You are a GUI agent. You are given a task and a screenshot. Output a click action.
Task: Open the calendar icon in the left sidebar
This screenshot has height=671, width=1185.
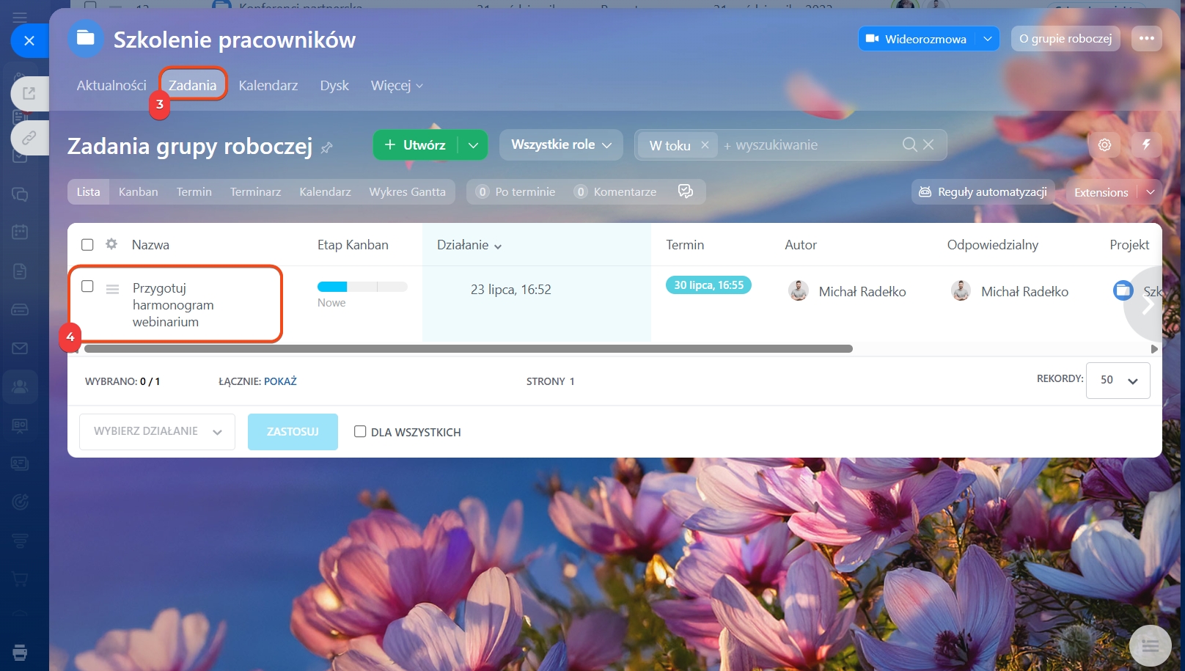[x=20, y=232]
